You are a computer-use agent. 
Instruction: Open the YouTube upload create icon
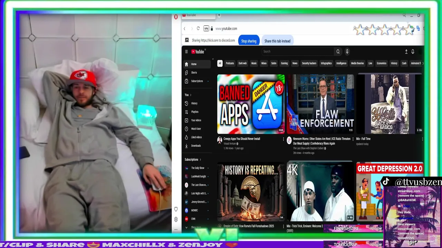(x=406, y=52)
